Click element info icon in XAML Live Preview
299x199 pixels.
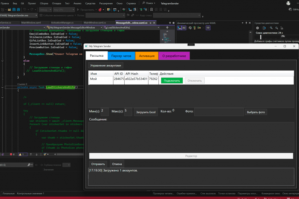click(x=184, y=28)
